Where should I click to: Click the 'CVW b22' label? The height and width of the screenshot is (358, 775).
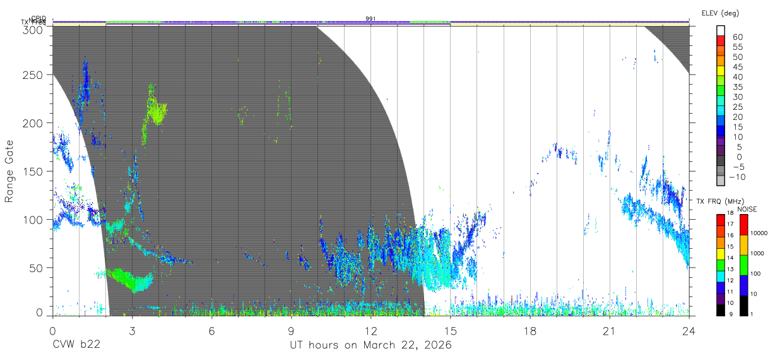pos(76,345)
